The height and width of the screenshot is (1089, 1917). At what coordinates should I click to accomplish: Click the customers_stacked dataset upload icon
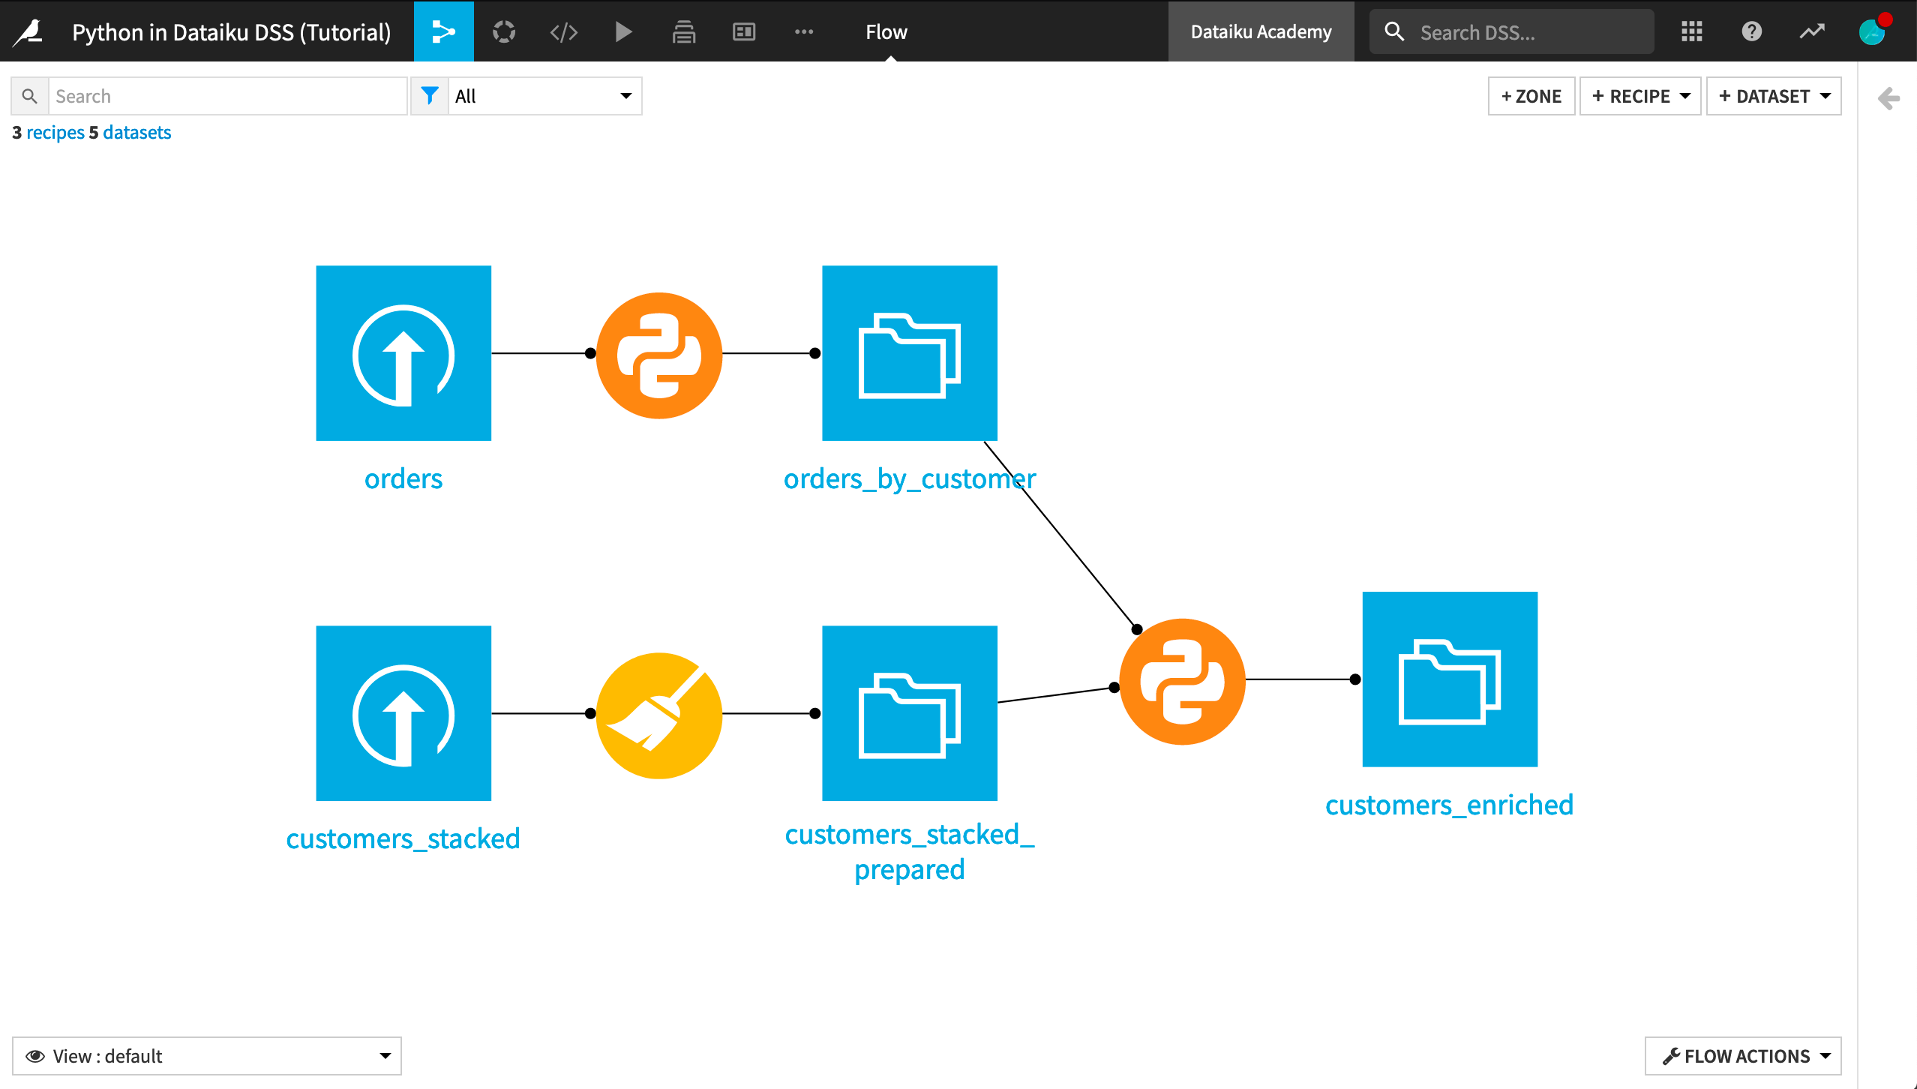coord(403,712)
